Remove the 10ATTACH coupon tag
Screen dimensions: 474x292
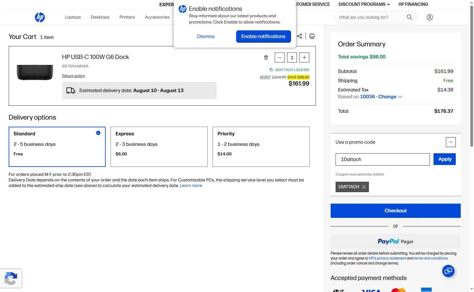(x=364, y=187)
